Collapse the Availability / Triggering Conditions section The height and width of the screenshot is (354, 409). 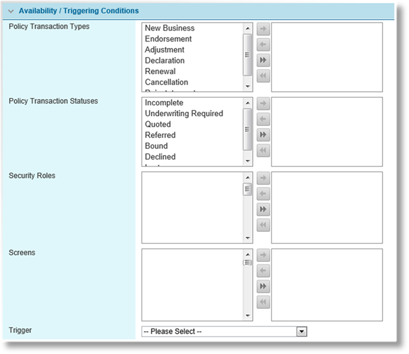(11, 11)
